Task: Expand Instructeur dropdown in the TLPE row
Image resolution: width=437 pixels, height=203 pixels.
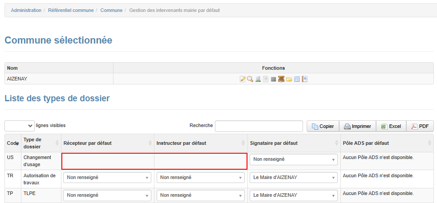Action: pos(200,195)
